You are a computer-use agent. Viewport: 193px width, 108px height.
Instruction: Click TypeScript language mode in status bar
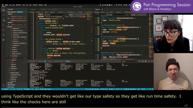click(129, 89)
